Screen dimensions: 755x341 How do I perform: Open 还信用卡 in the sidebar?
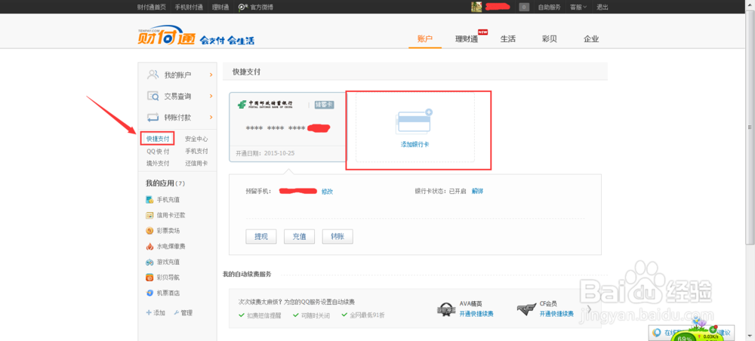coord(196,163)
